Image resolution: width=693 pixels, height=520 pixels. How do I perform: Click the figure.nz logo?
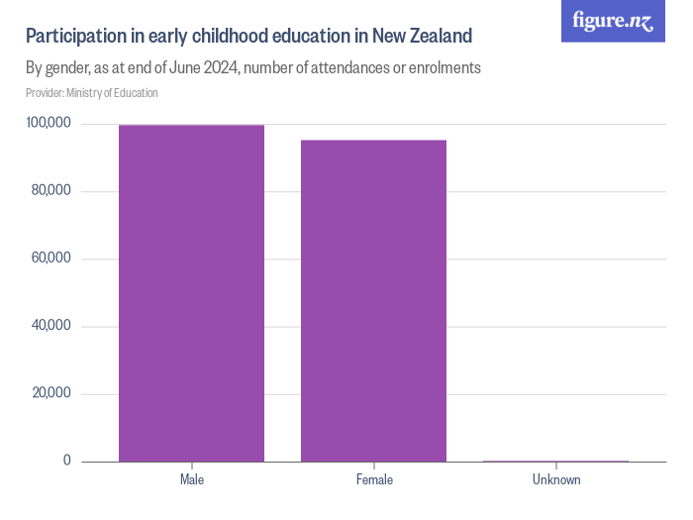click(x=613, y=21)
